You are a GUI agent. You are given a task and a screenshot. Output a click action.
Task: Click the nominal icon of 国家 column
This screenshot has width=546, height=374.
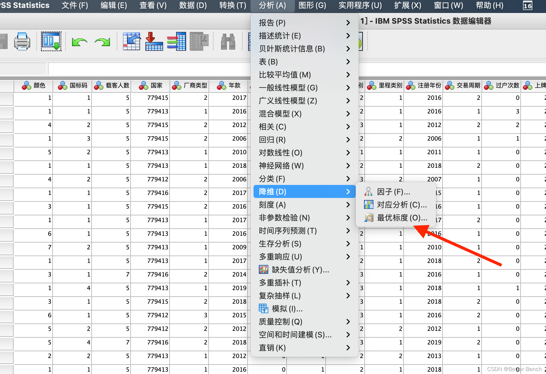click(143, 86)
